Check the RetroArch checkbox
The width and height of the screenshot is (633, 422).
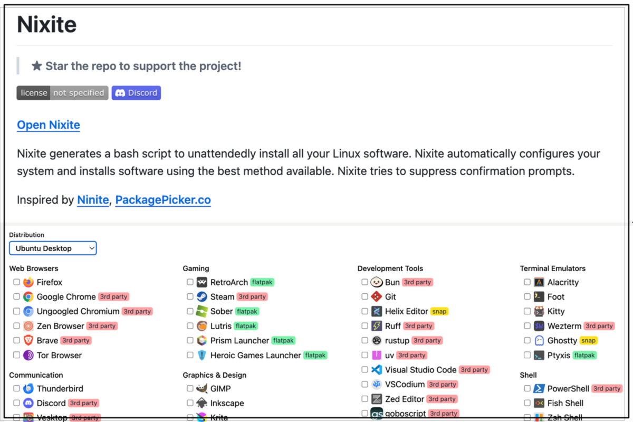190,282
